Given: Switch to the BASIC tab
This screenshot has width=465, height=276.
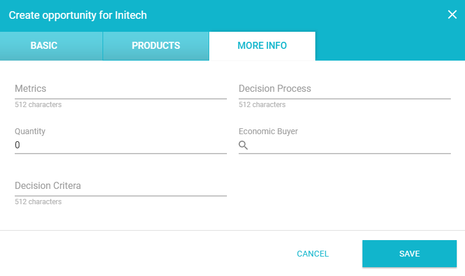Looking at the screenshot, I should click(44, 46).
